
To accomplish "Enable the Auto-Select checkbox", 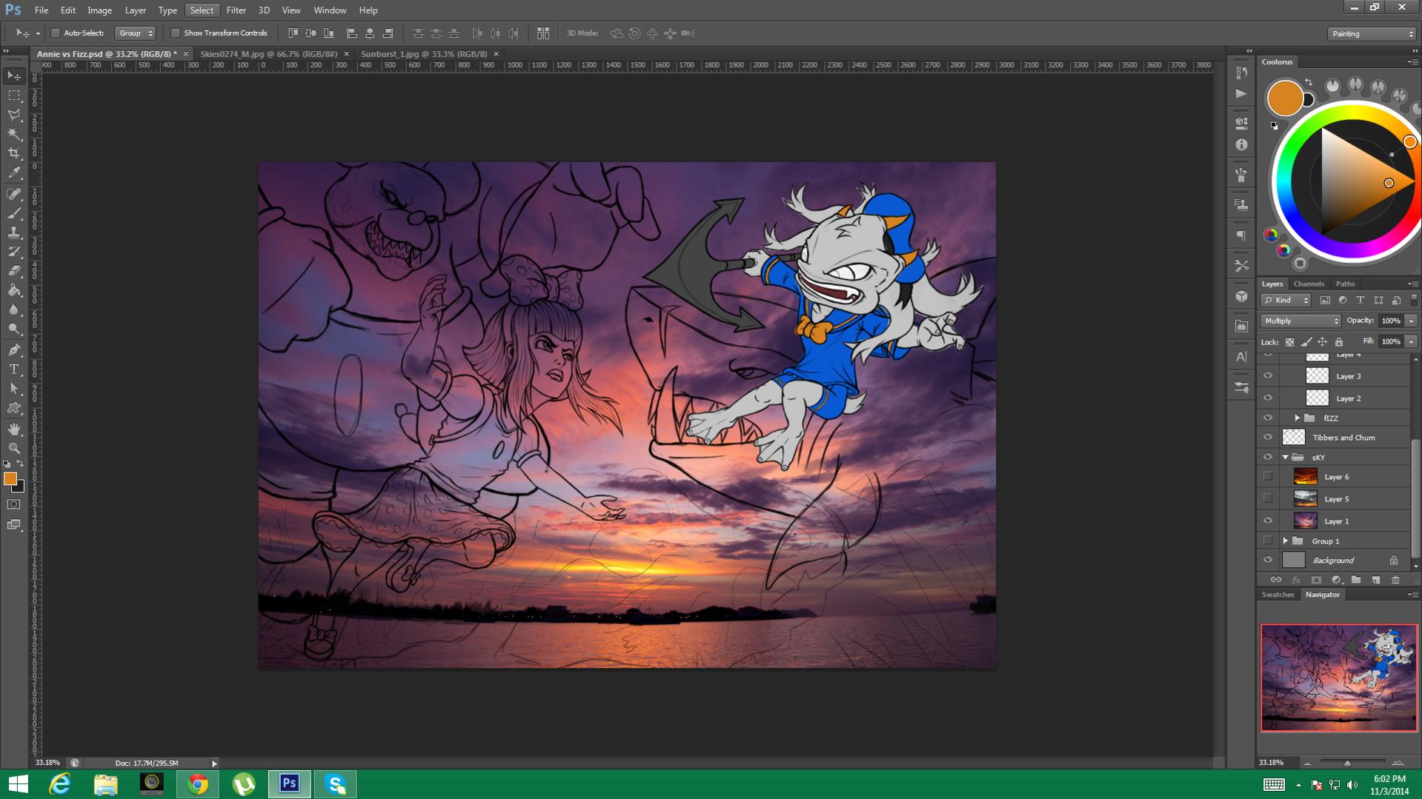I will tap(55, 33).
